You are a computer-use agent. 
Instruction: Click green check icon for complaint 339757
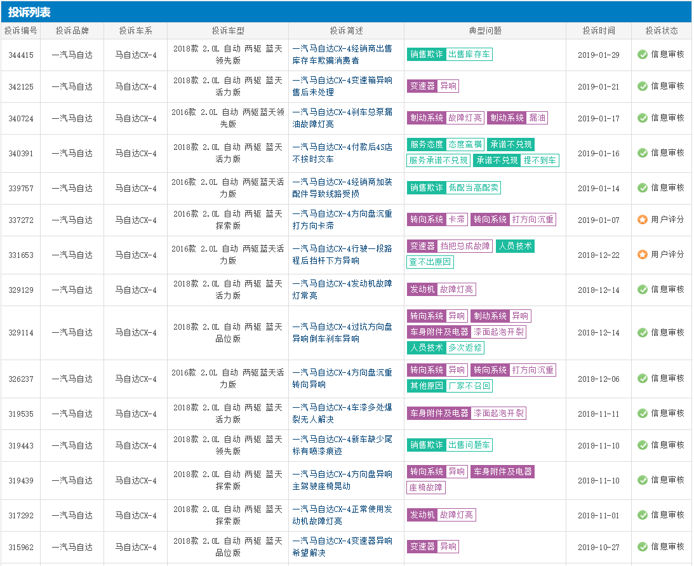click(642, 188)
